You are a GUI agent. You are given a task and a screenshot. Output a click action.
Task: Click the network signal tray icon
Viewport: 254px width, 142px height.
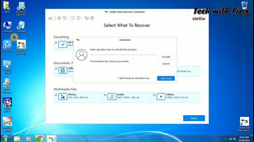click(230, 139)
